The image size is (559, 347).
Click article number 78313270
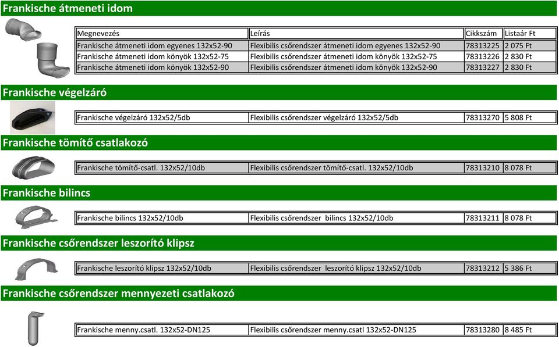coord(483,117)
